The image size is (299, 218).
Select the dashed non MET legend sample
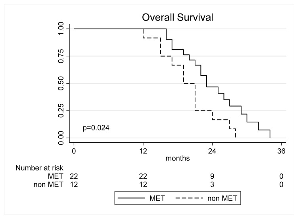(x=189, y=198)
